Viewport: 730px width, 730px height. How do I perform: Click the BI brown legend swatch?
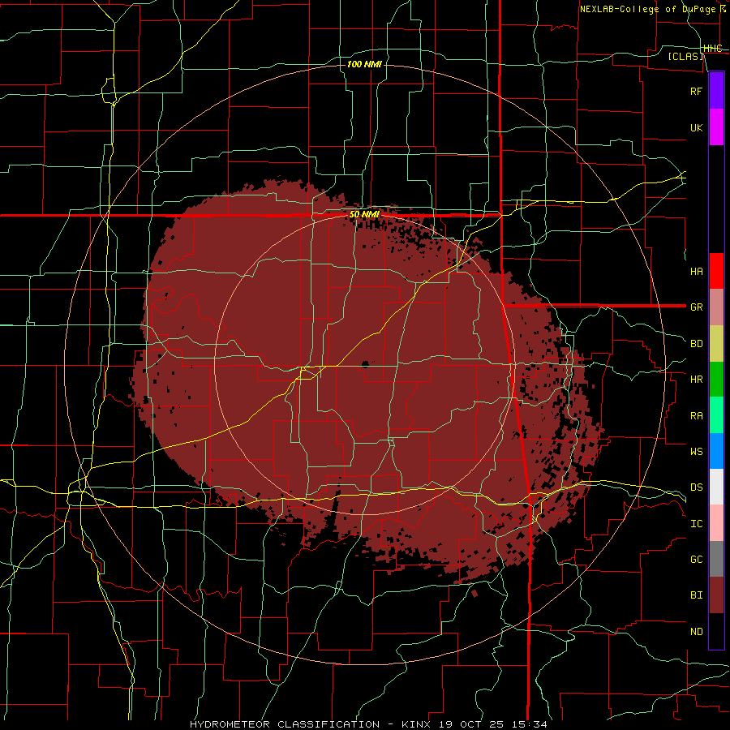point(716,595)
